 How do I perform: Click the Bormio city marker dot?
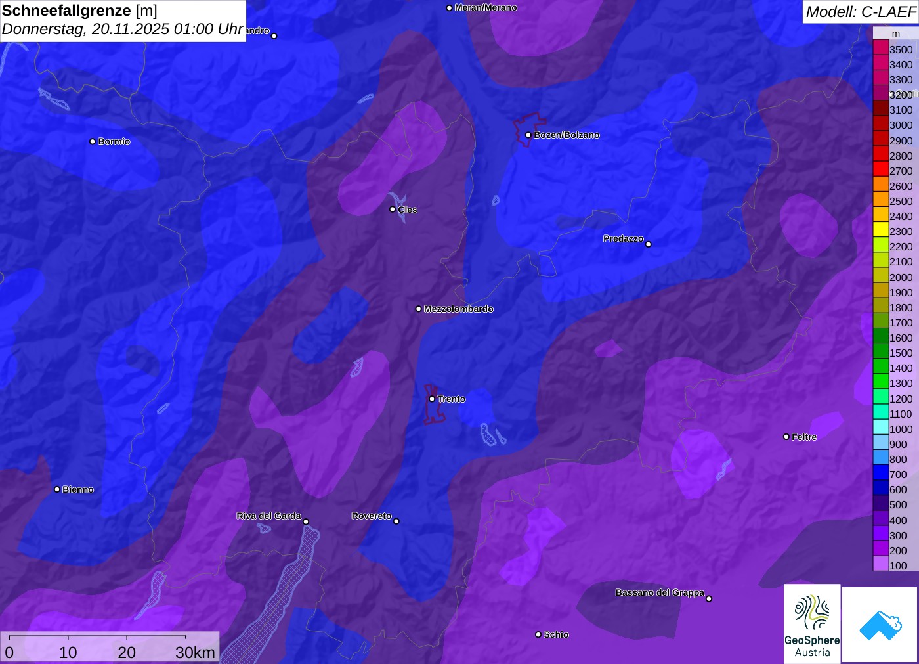coord(93,141)
